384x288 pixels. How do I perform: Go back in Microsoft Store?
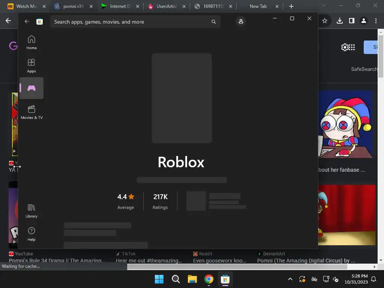tap(27, 21)
